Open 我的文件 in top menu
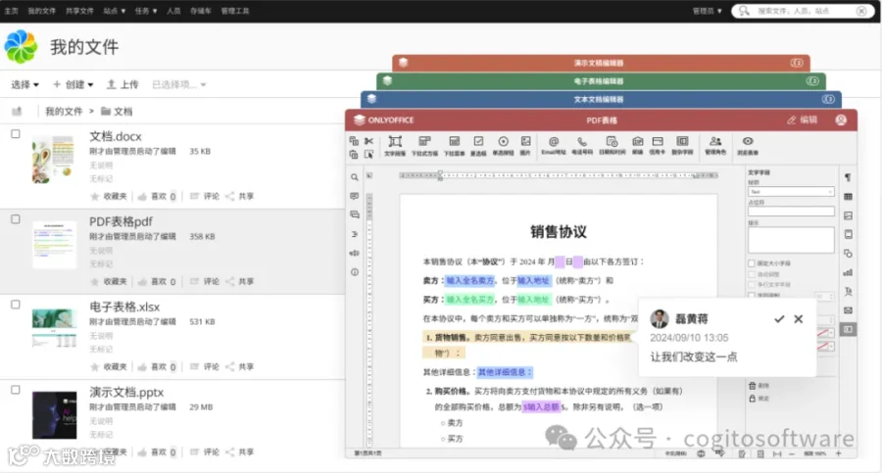Viewport: 882px width, 473px height. (41, 11)
